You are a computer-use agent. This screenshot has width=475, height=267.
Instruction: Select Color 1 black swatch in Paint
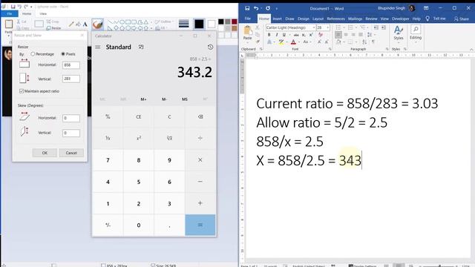click(x=199, y=24)
